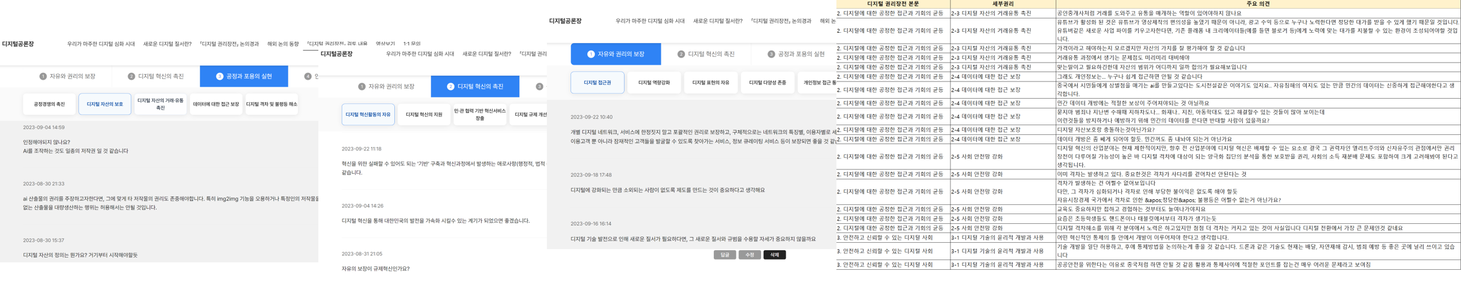Select the '디지털 격차 및 불평등 해소' sub-category button
This screenshot has height=283, width=1461.
pyautogui.click(x=272, y=104)
